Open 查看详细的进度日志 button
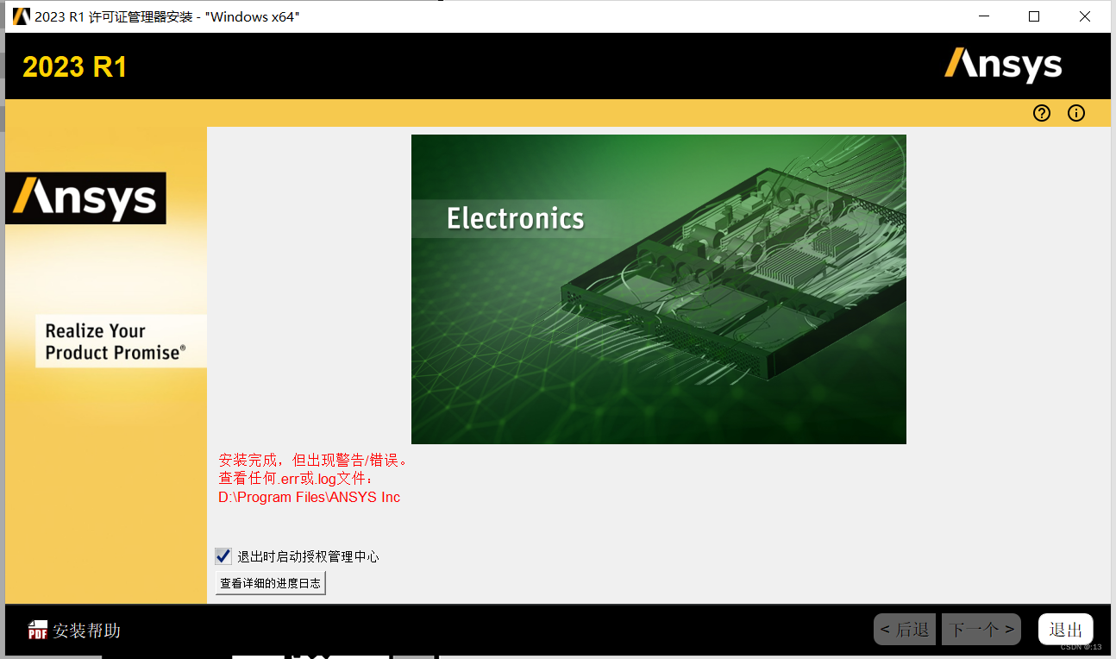Image resolution: width=1116 pixels, height=659 pixels. tap(271, 583)
